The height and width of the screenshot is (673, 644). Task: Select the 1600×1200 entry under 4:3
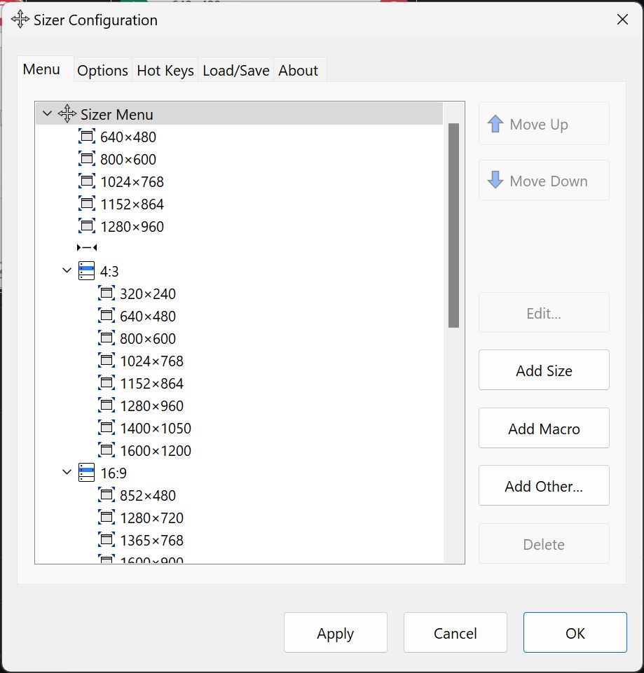point(155,450)
